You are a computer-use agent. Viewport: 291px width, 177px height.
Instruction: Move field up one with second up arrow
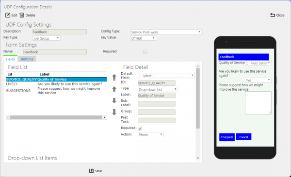pyautogui.click(x=114, y=89)
